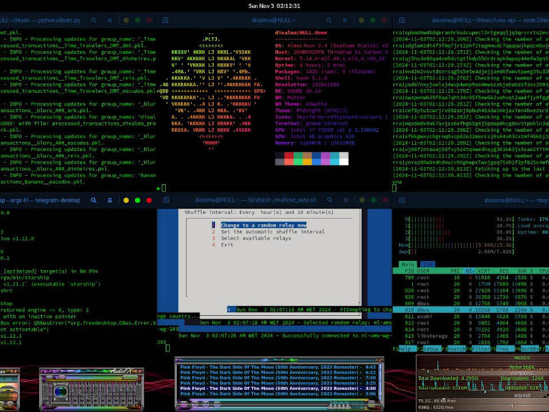Sort htop by VIRT column header
The image size is (549, 412).
coord(484,271)
